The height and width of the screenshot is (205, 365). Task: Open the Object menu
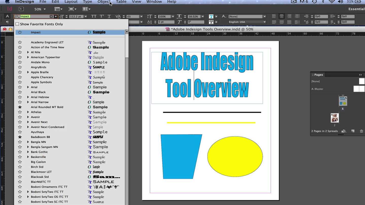(104, 2)
